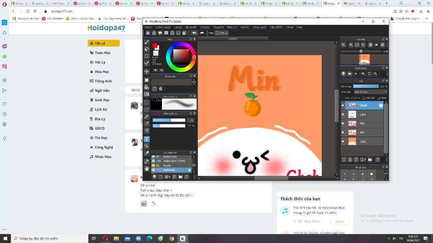Expand the Chọn(S) selection menu

(205, 27)
